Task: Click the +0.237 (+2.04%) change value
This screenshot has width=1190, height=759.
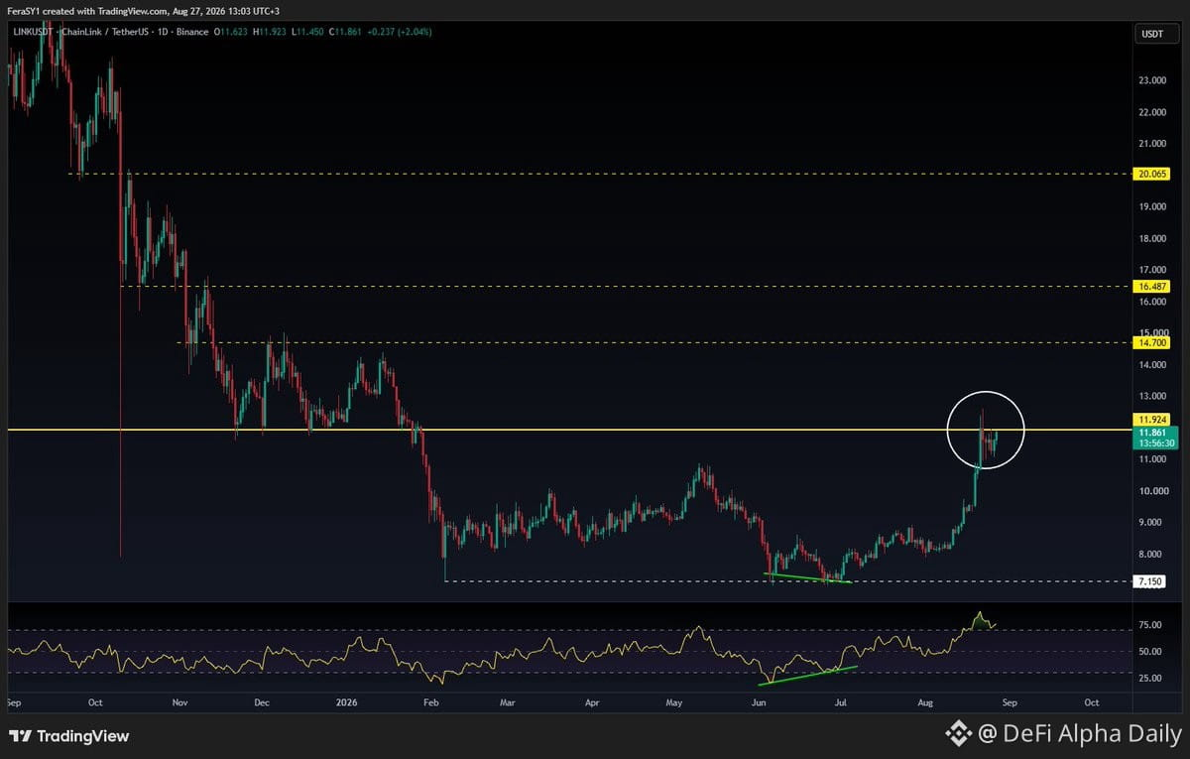Action: pyautogui.click(x=399, y=32)
